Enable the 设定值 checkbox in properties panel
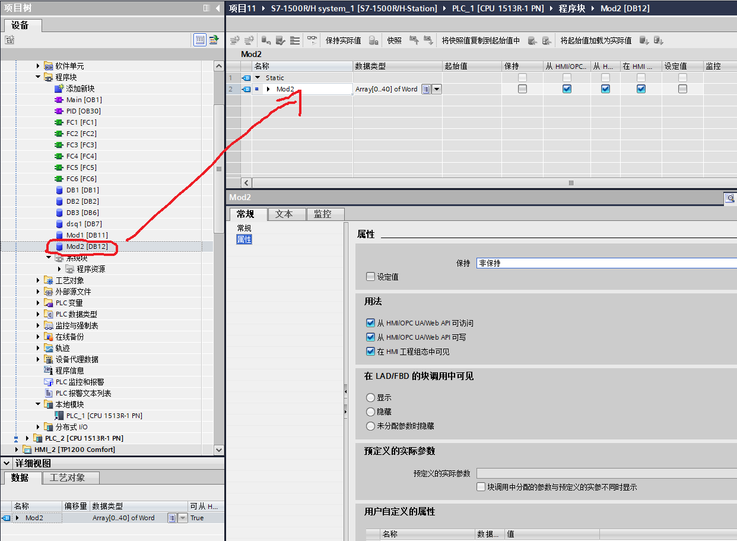This screenshot has width=737, height=541. click(x=371, y=277)
